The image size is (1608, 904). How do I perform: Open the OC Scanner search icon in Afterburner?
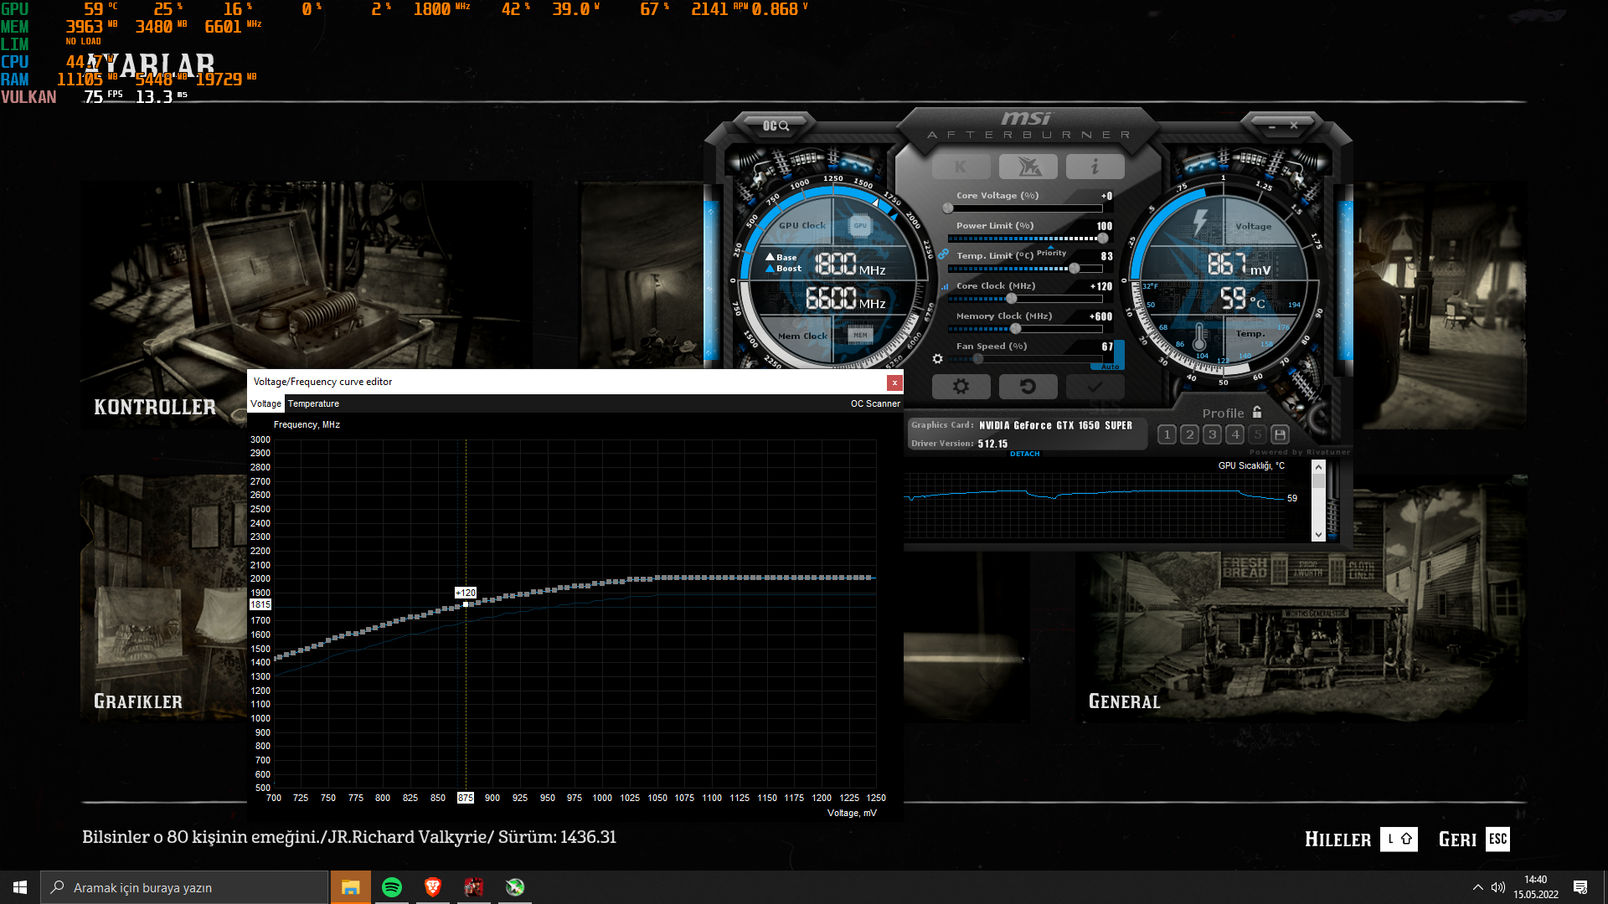pyautogui.click(x=776, y=126)
